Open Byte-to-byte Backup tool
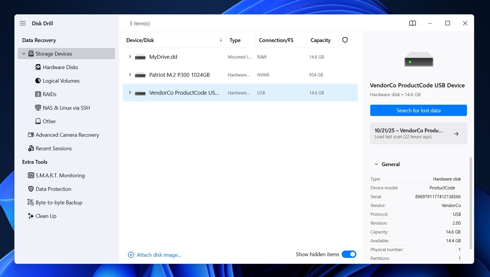The image size is (490, 277). tap(59, 202)
